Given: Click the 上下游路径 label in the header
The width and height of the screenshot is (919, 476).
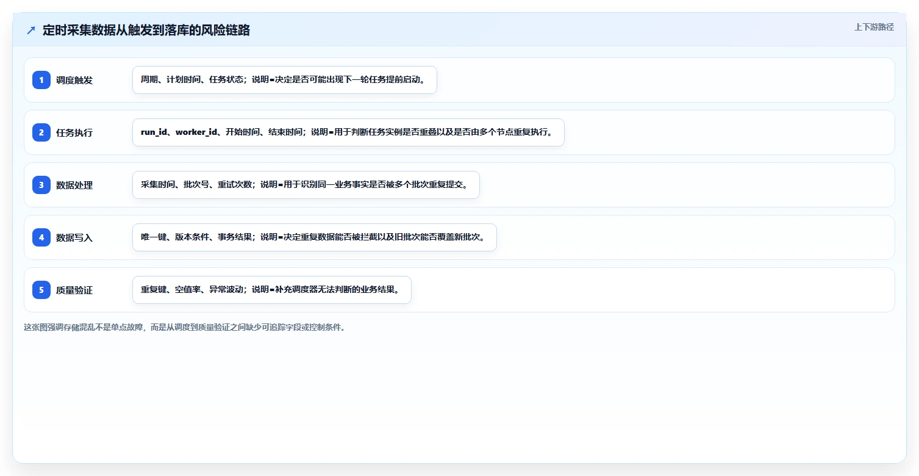Looking at the screenshot, I should pyautogui.click(x=874, y=27).
